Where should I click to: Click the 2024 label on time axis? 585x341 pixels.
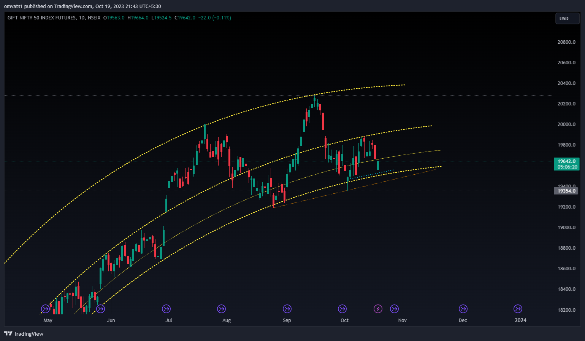click(521, 320)
